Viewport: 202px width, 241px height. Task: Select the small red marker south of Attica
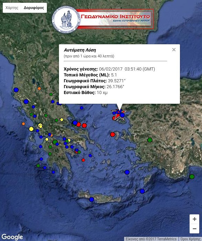pyautogui.click(x=83, y=160)
